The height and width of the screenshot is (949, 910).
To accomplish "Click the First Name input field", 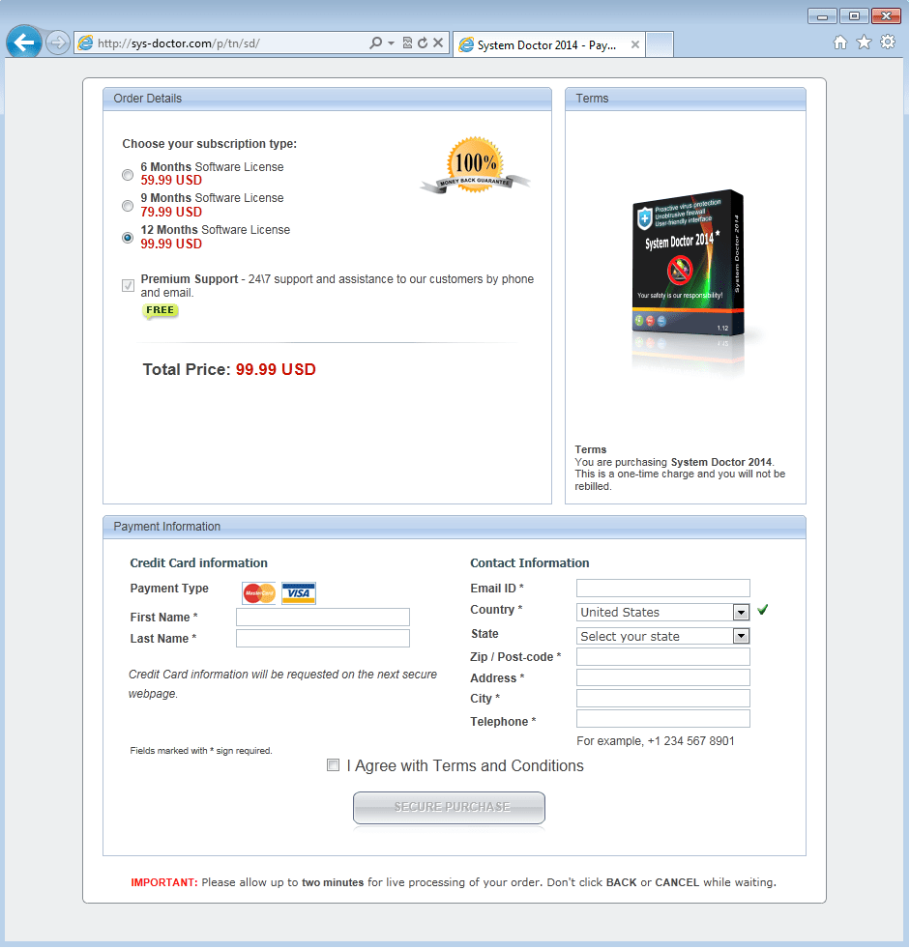I will pos(323,617).
